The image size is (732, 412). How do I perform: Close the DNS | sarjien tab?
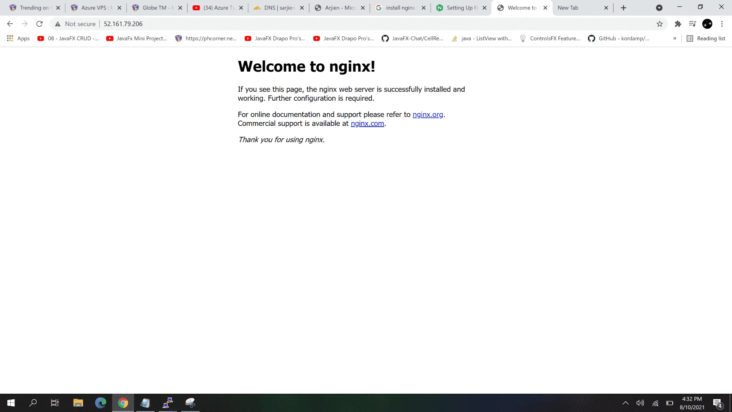click(302, 8)
